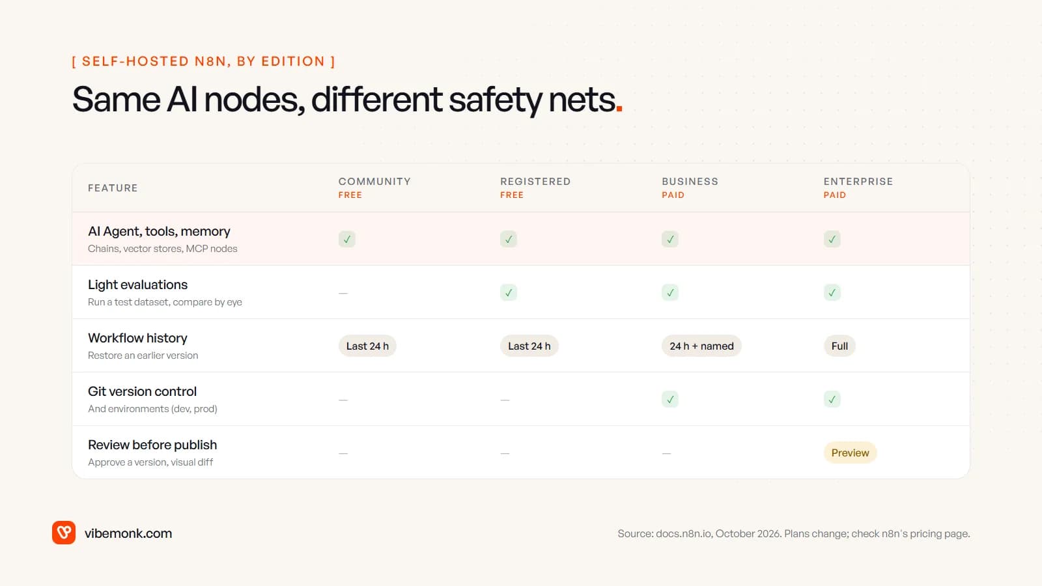Screen dimensions: 1042x586
Task: Click Community dash in Light evaluations row
Action: pyautogui.click(x=343, y=293)
